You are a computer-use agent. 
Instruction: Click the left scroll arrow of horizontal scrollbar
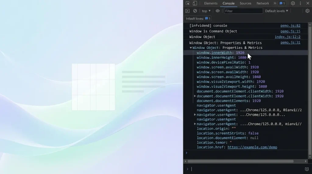coord(186,161)
